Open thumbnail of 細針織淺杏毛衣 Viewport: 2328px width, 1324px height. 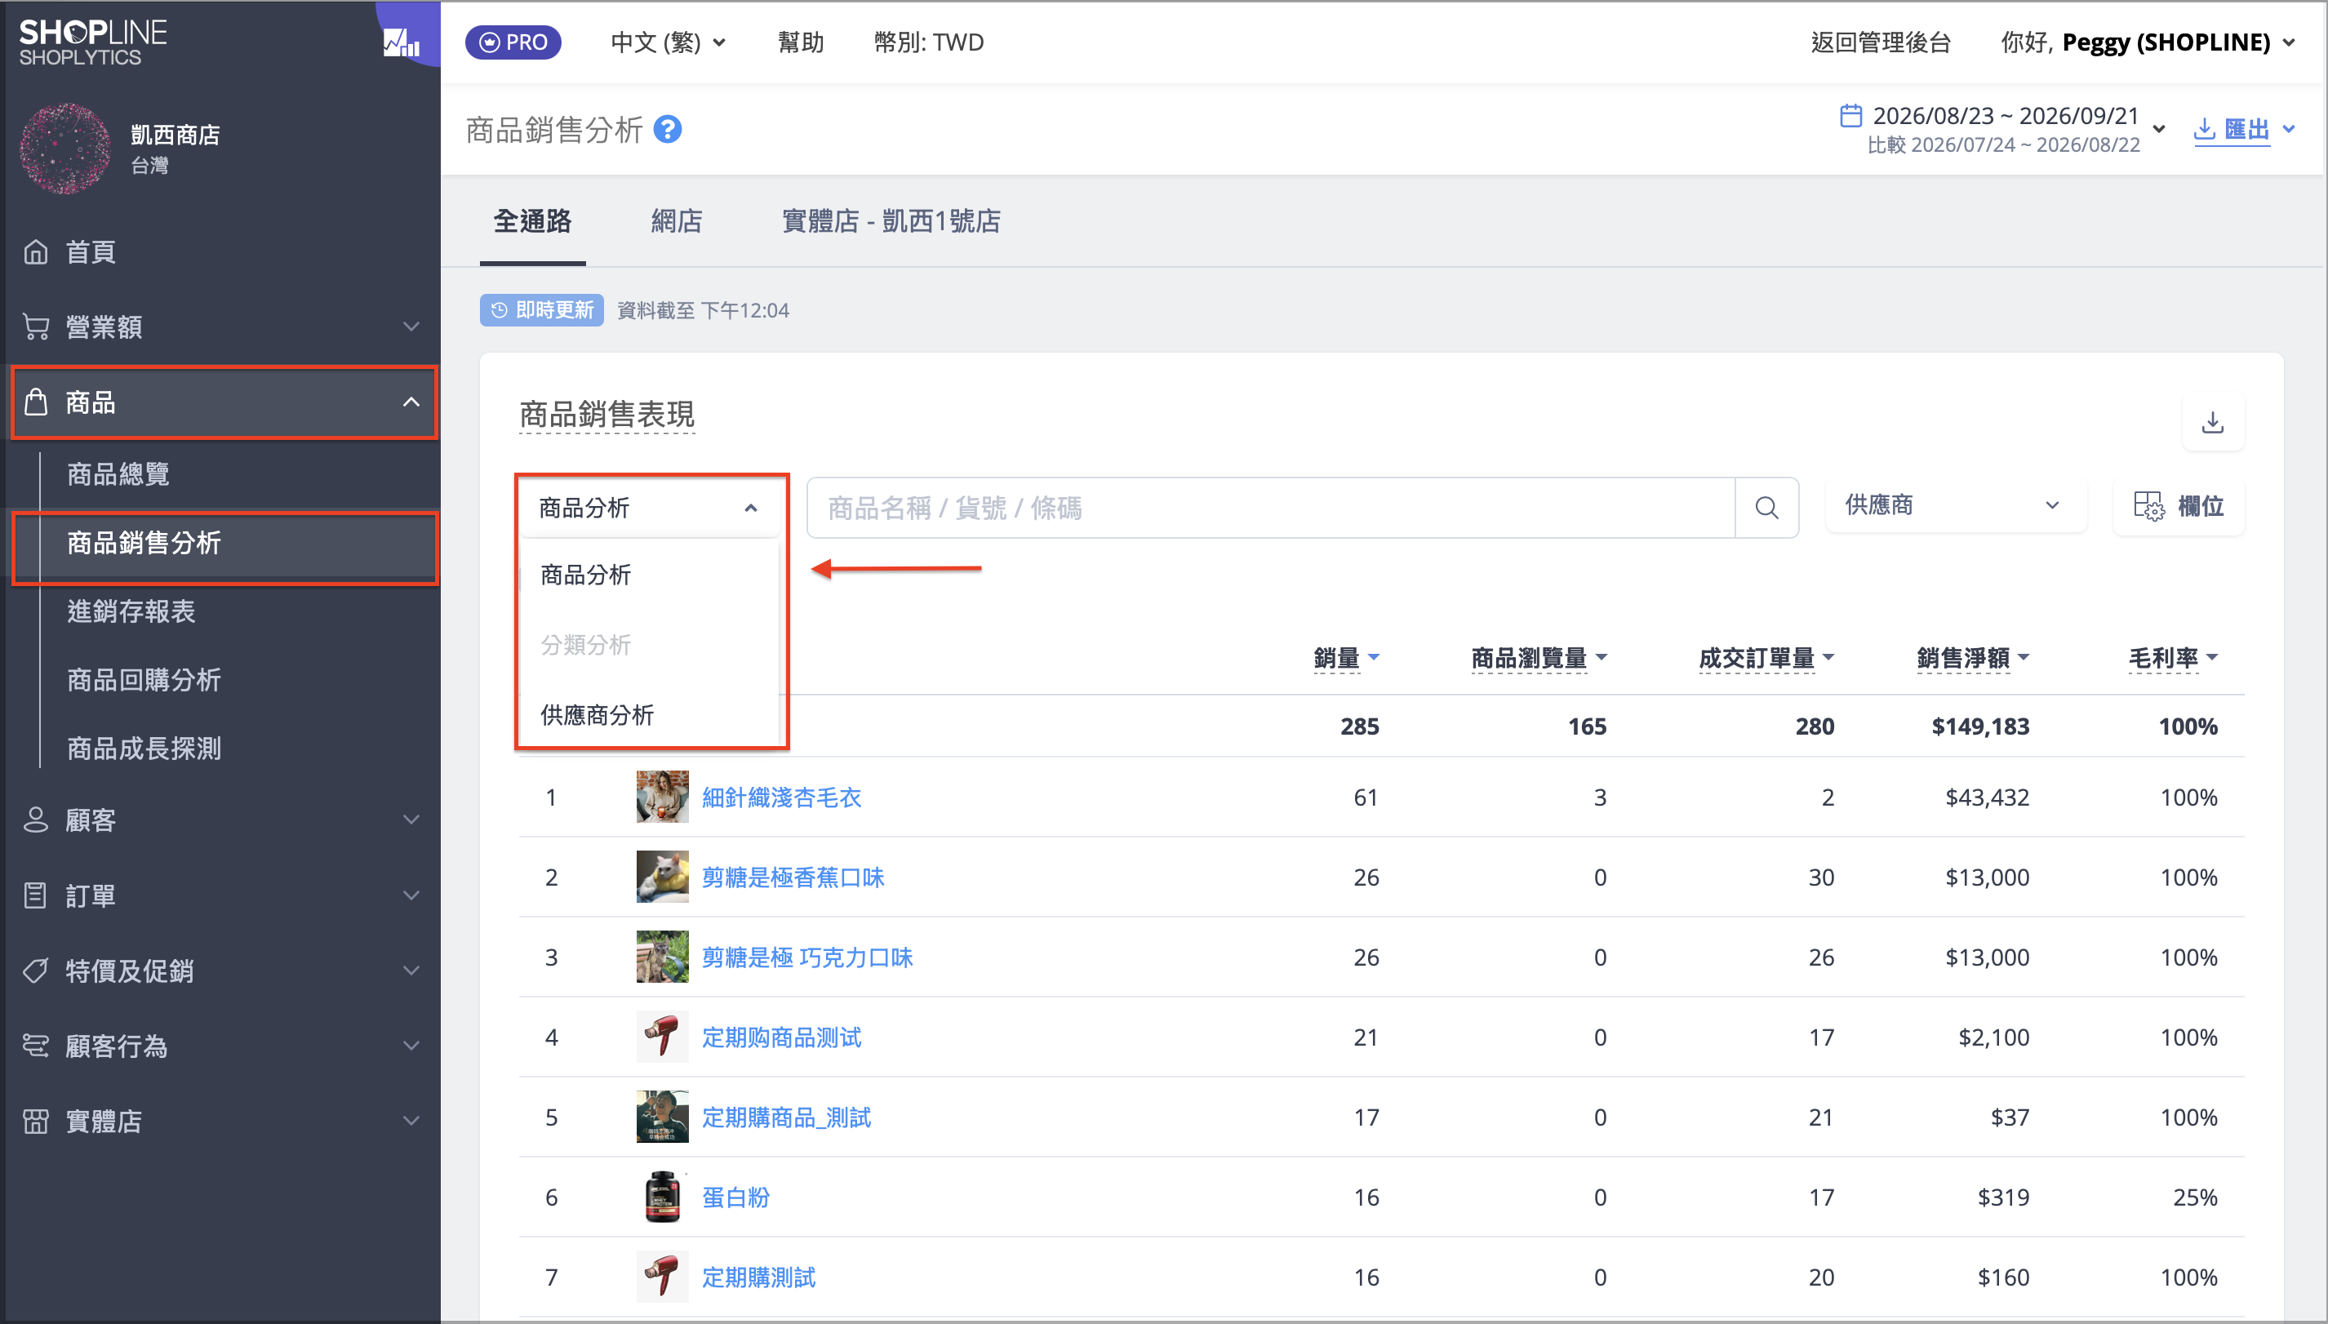click(x=662, y=797)
